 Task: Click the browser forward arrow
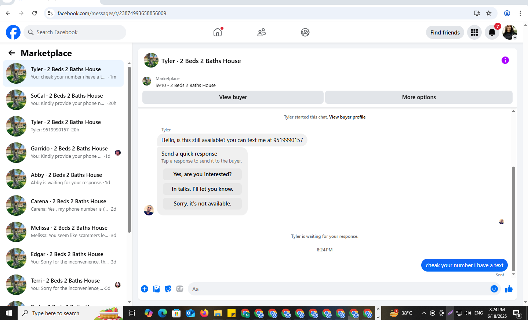coord(21,13)
